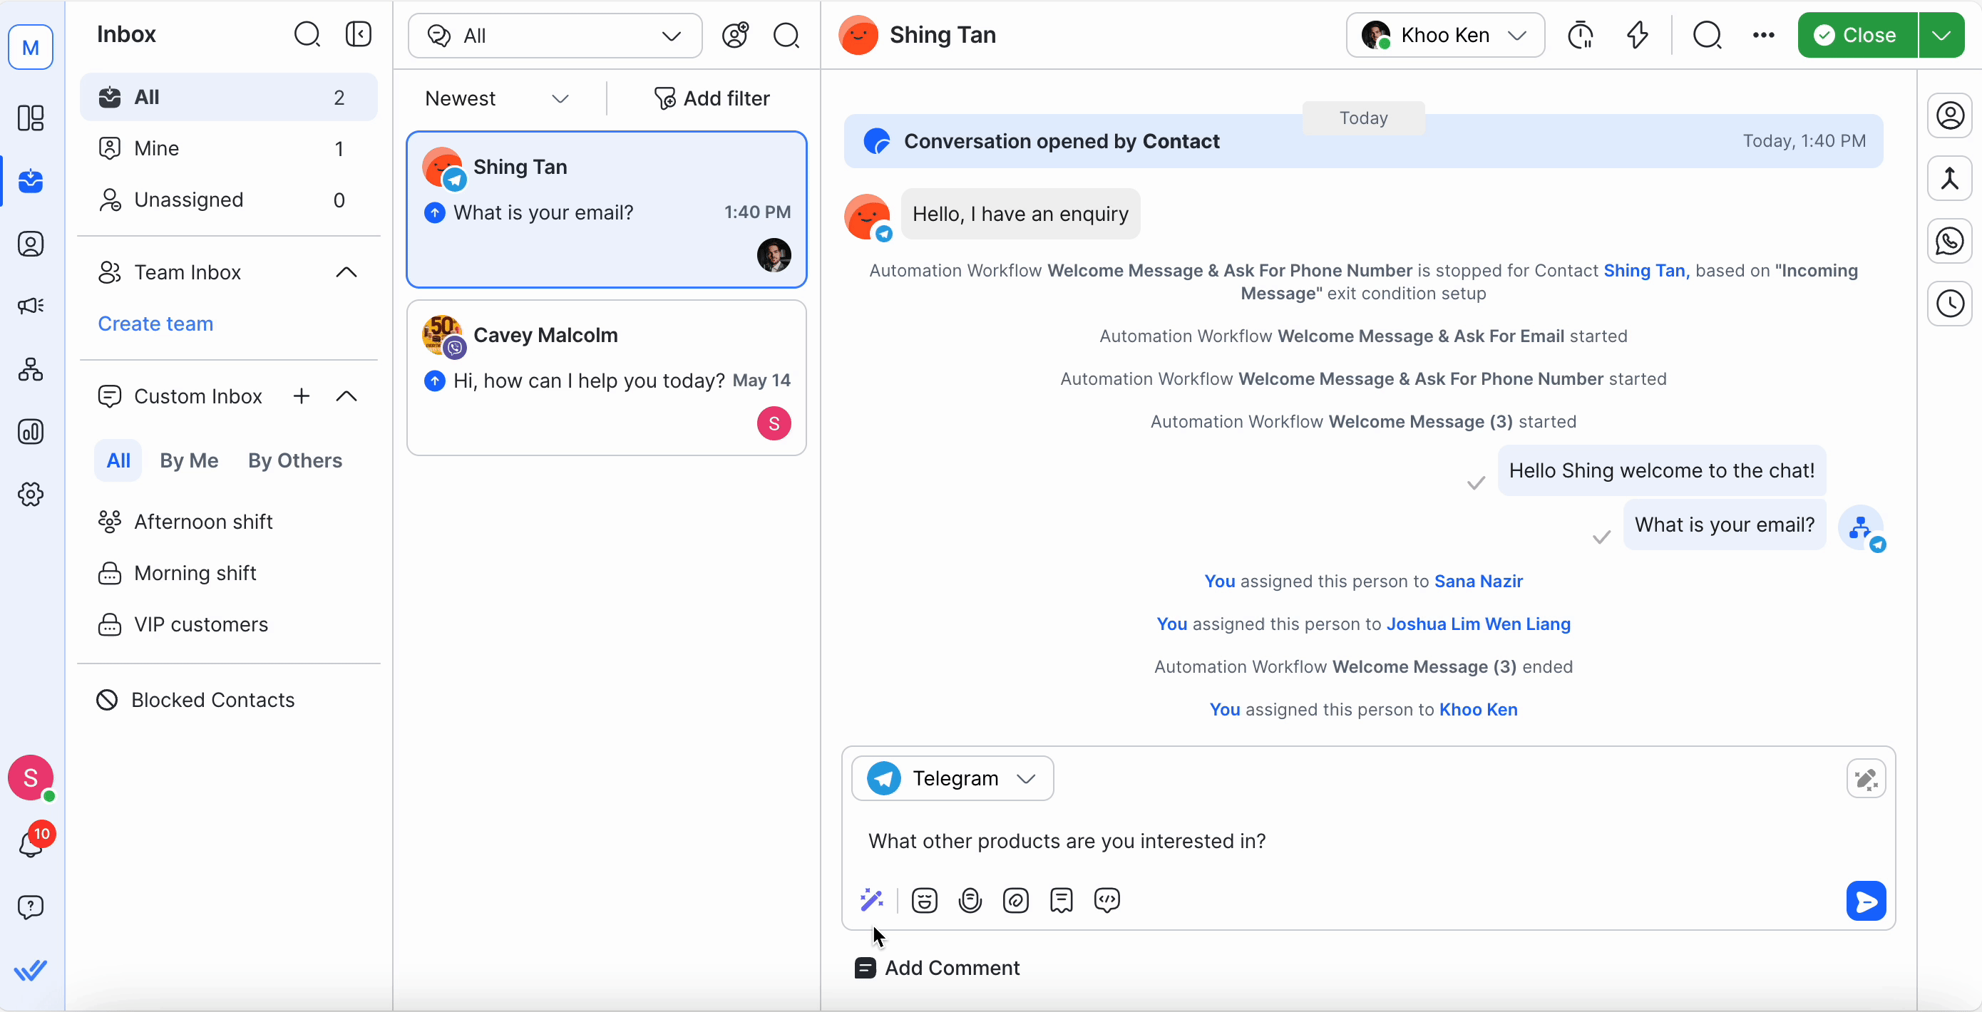Image resolution: width=1982 pixels, height=1012 pixels.
Task: Record a voice message
Action: click(x=970, y=901)
